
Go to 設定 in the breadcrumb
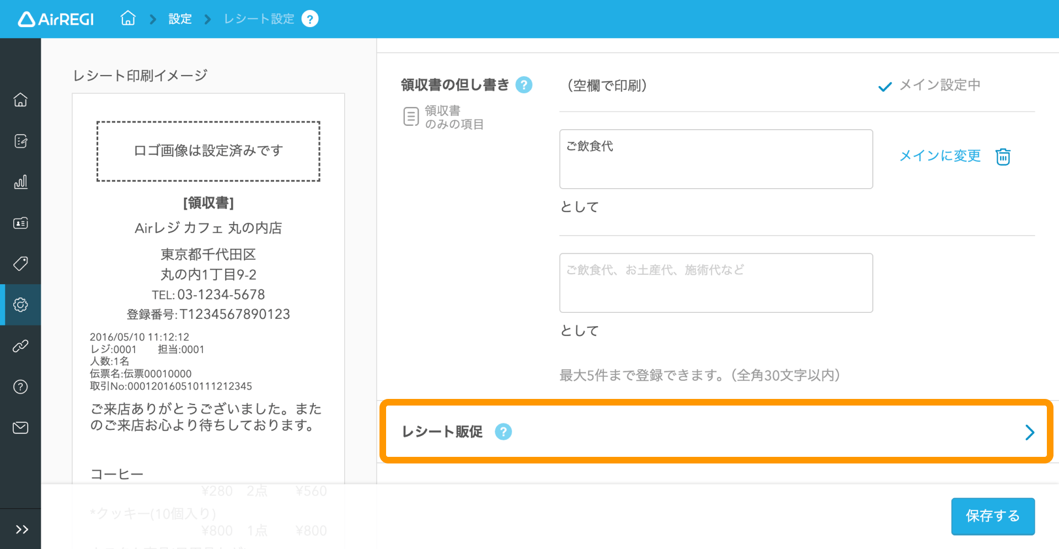(x=180, y=19)
